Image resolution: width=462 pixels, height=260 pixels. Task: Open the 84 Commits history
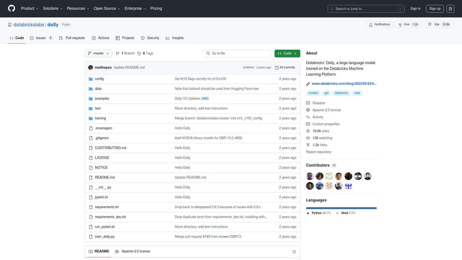click(285, 68)
